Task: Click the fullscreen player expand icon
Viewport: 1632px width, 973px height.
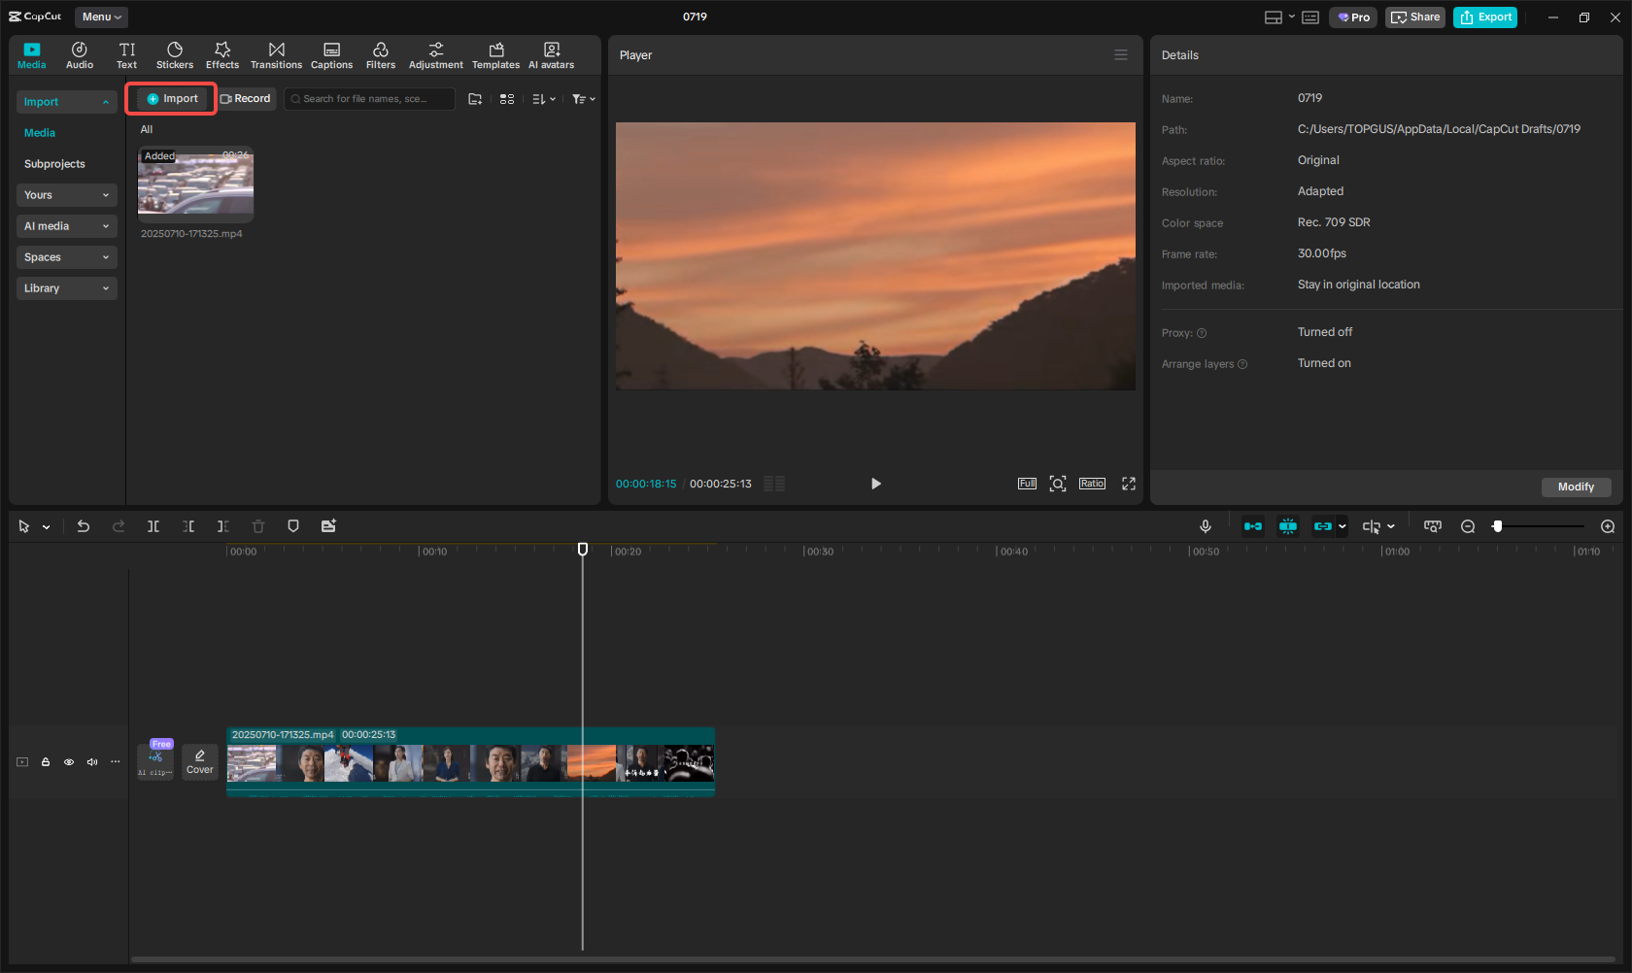Action: click(x=1129, y=484)
